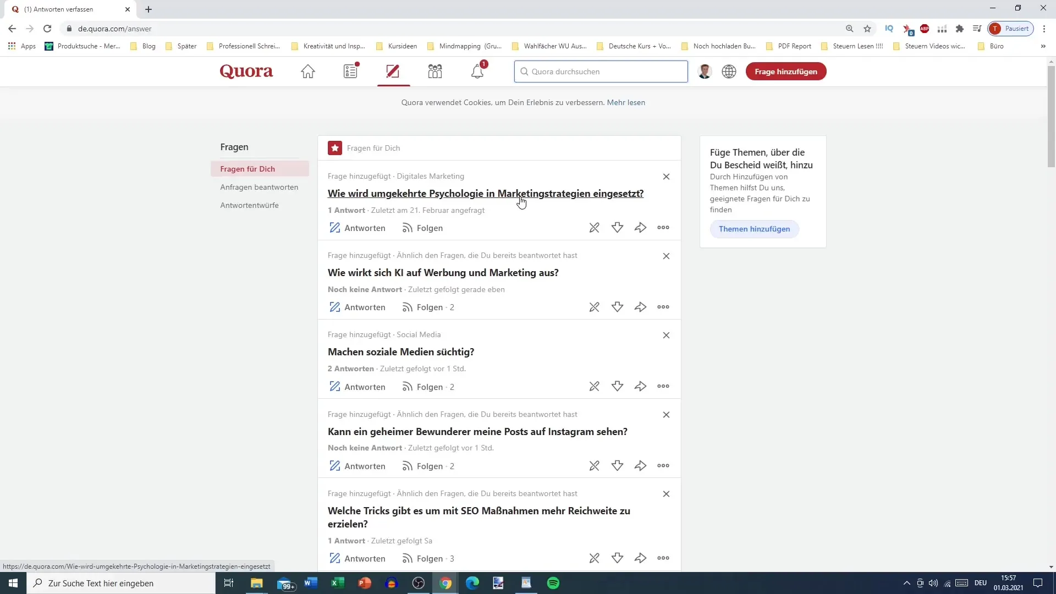Focus the Quora durchsuchen search field
The width and height of the screenshot is (1056, 594).
[x=601, y=71]
